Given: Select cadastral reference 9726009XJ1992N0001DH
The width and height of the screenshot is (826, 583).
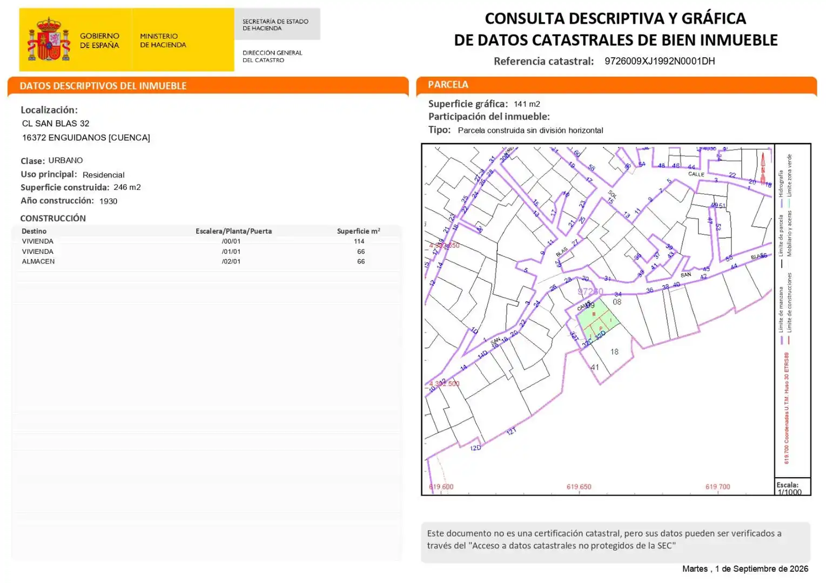Looking at the screenshot, I should coord(660,61).
